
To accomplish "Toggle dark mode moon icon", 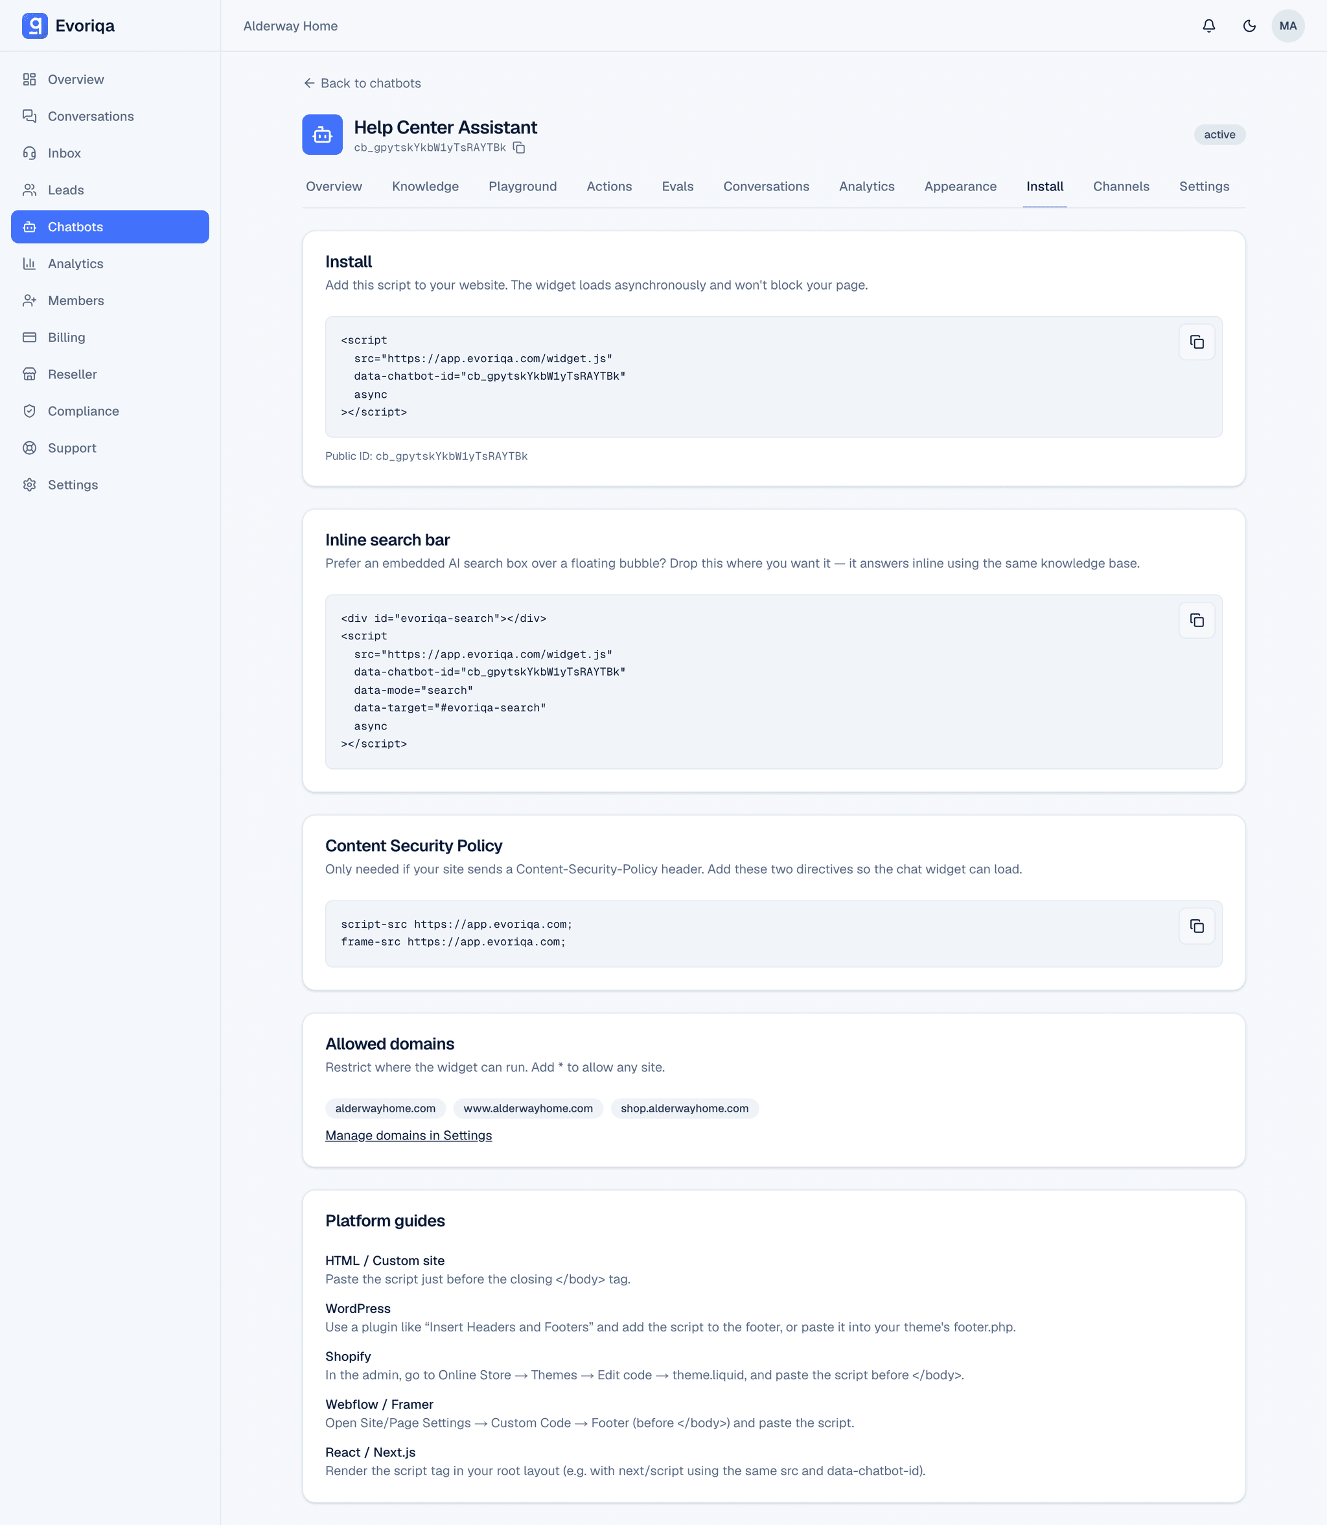I will tap(1249, 26).
